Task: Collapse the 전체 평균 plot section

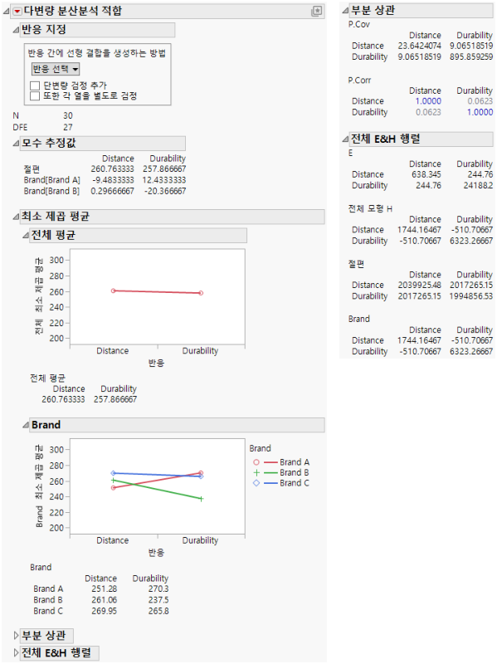Action: 26,236
